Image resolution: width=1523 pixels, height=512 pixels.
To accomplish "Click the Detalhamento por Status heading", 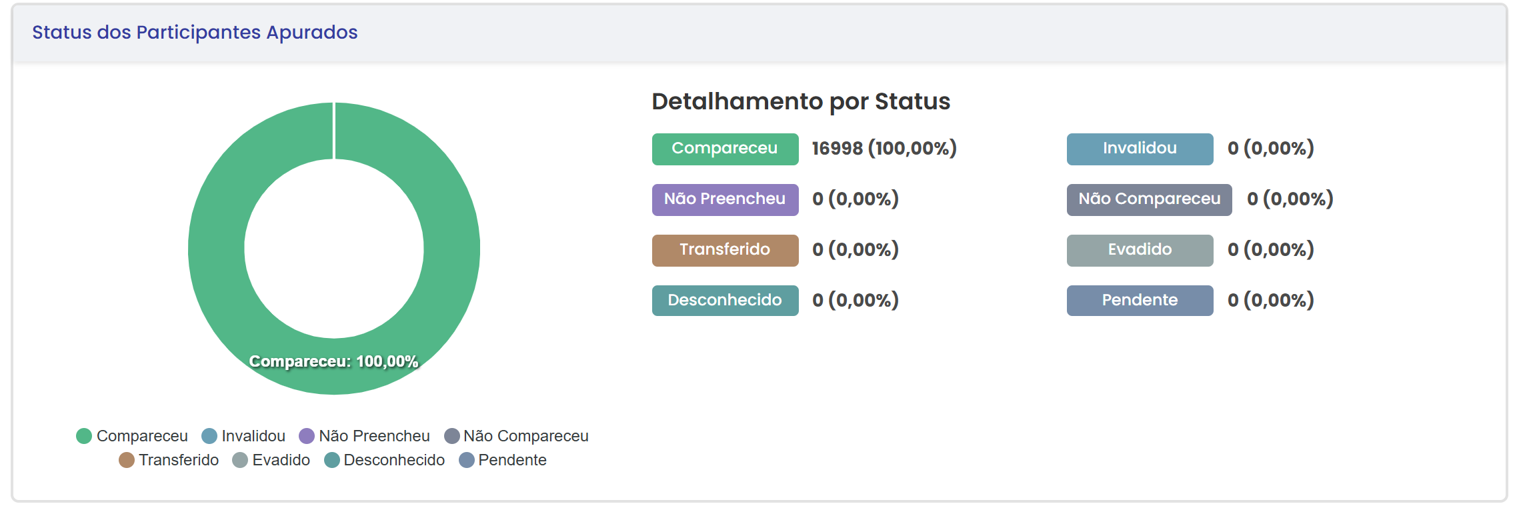I will point(802,101).
